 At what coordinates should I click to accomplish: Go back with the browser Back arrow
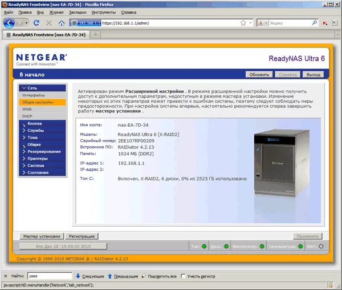[x=9, y=23]
